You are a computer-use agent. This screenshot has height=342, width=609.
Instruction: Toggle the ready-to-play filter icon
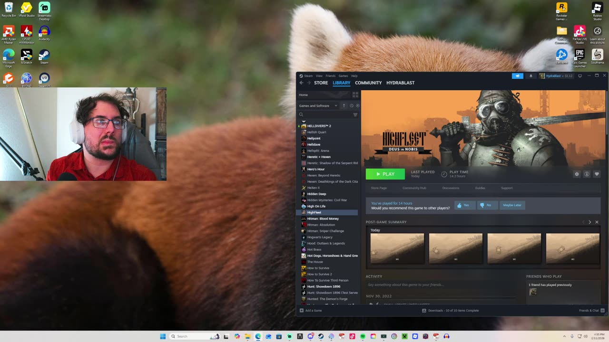[x=358, y=105]
